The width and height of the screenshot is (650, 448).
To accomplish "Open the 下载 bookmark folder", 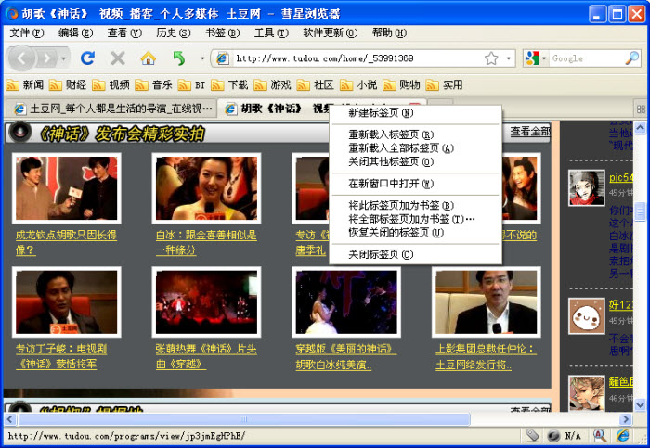I will (229, 85).
